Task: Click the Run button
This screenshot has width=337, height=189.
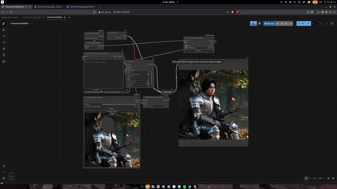Action: pos(301,24)
